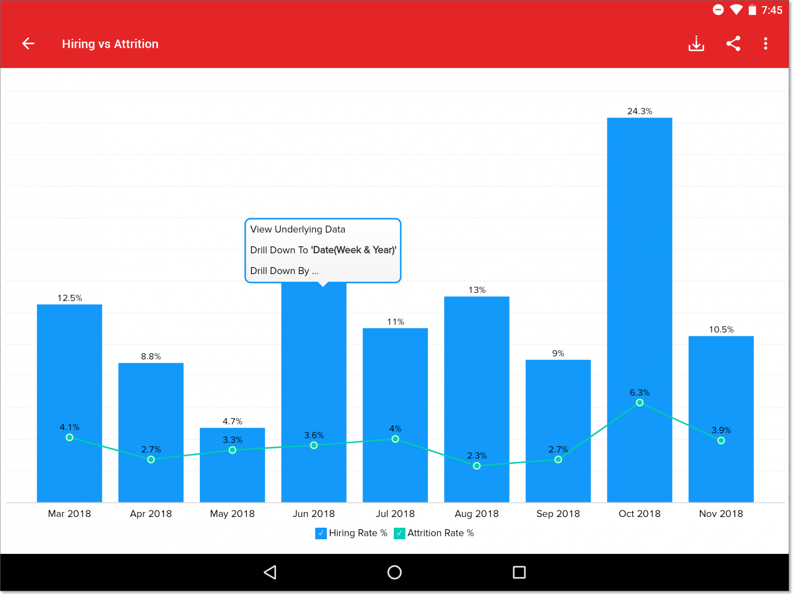Tap the Aug 2018 axis label
The height and width of the screenshot is (595, 793).
point(477,514)
